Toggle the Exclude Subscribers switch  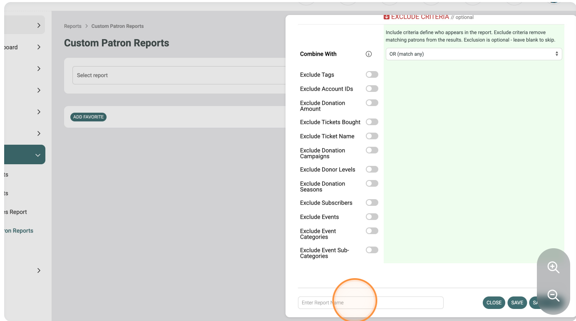point(372,203)
